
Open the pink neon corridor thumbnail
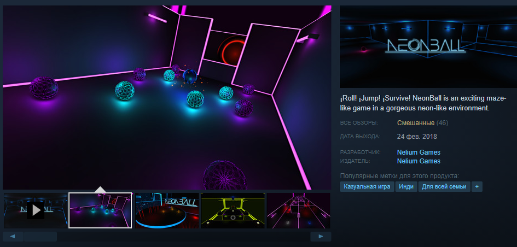coord(298,210)
